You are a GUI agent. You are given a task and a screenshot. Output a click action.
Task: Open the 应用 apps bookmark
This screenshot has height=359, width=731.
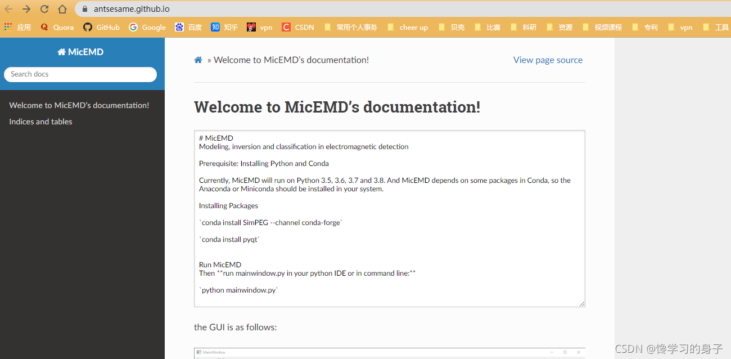(x=17, y=27)
